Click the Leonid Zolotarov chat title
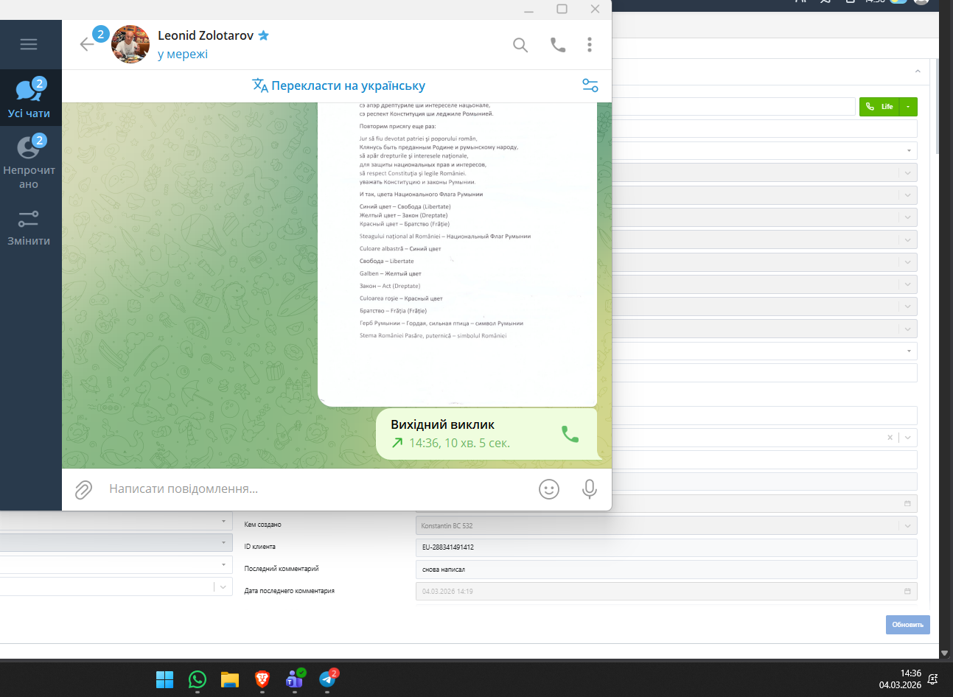 [x=206, y=35]
